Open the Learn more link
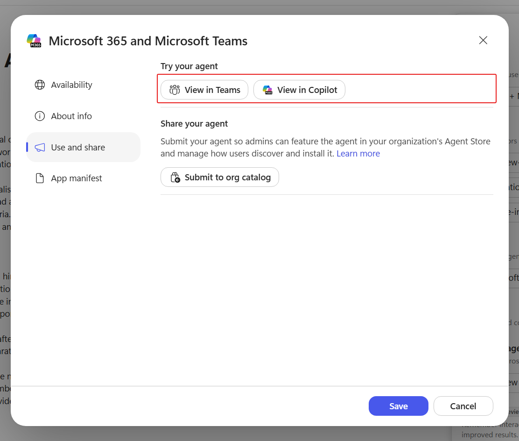 coord(358,153)
